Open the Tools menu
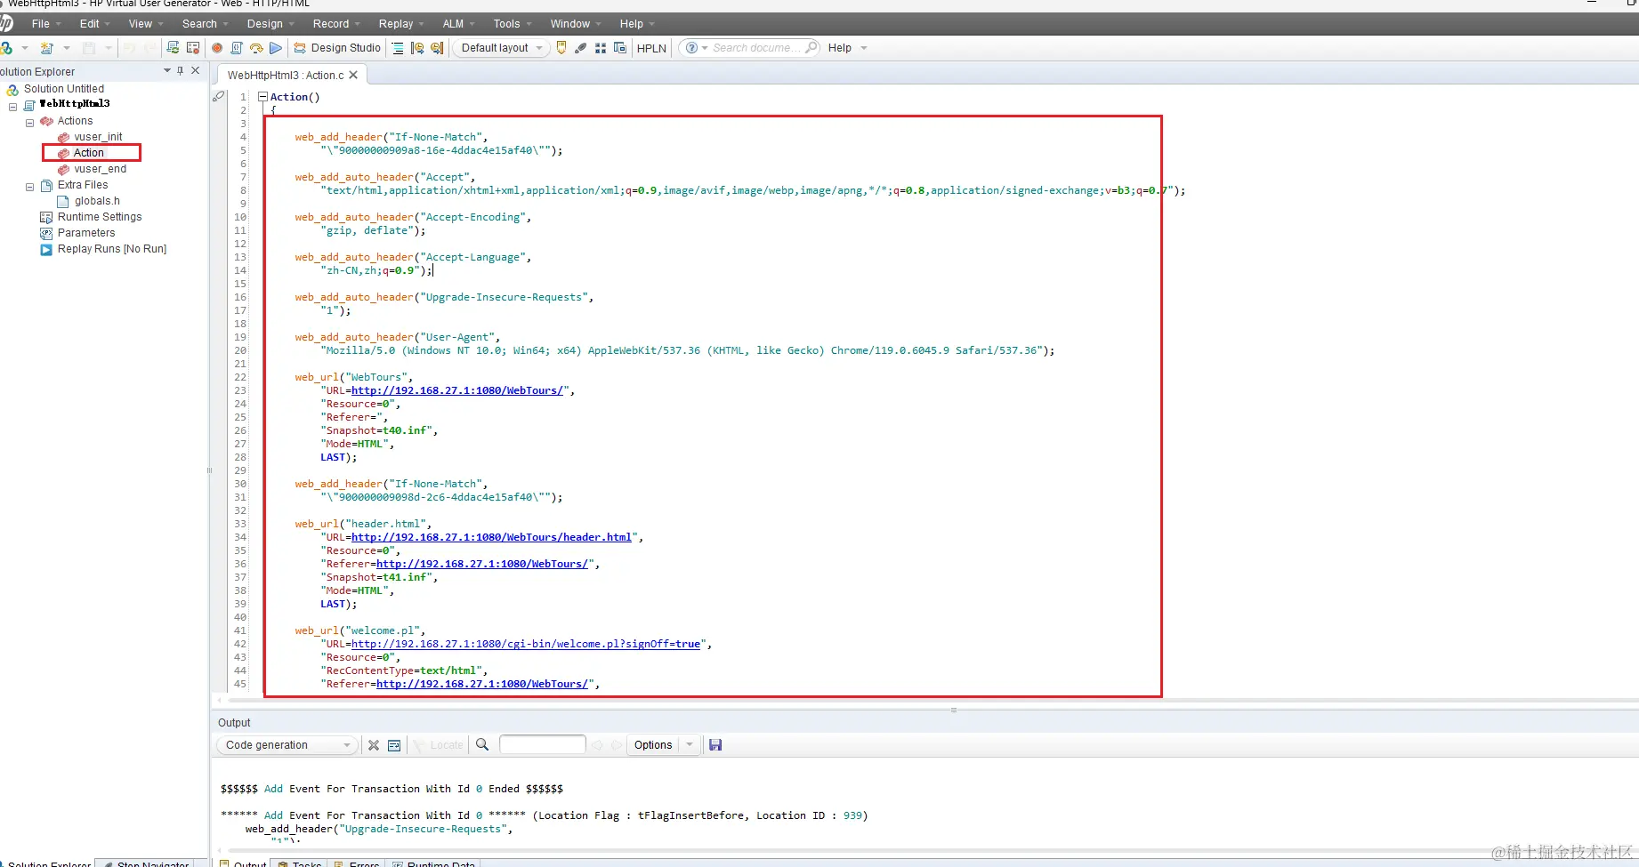Screen dimensions: 1639x867 coord(507,24)
